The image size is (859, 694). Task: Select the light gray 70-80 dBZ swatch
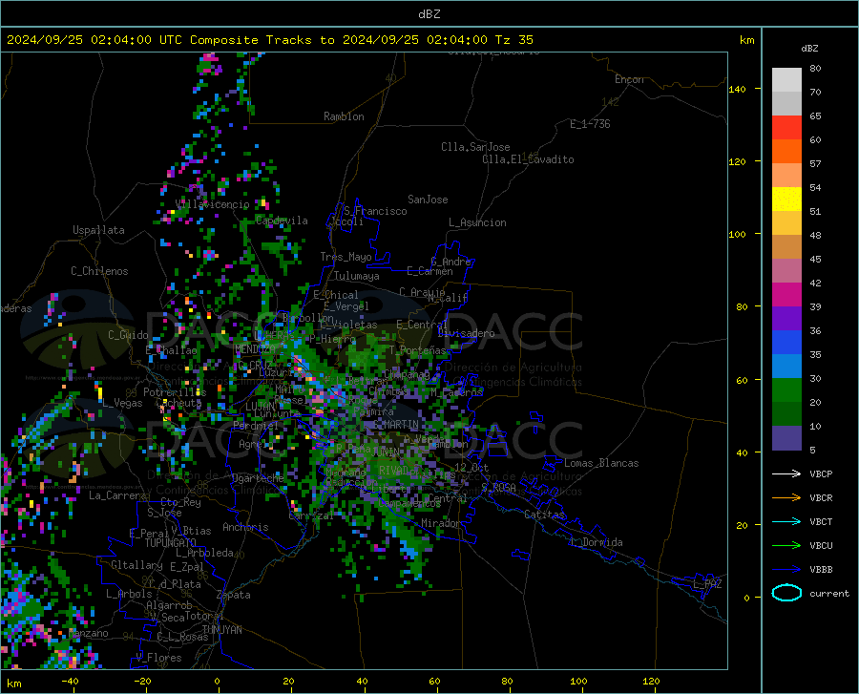[786, 80]
